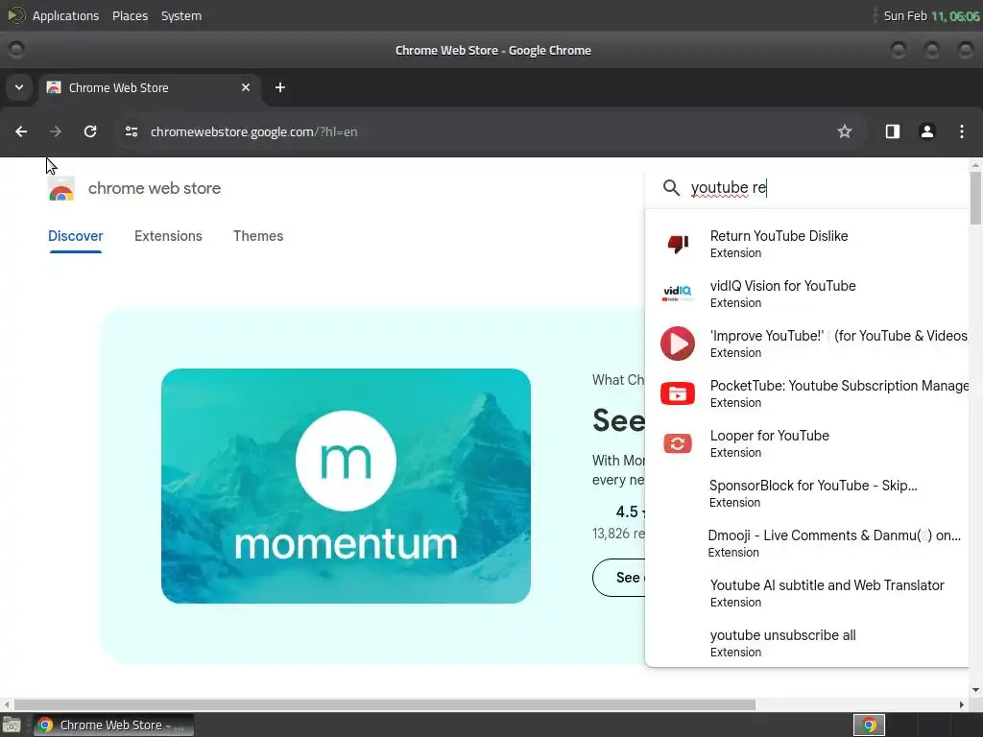This screenshot has height=737, width=983.
Task: Click Return YouTube Dislike thumbs-down icon
Action: [678, 243]
